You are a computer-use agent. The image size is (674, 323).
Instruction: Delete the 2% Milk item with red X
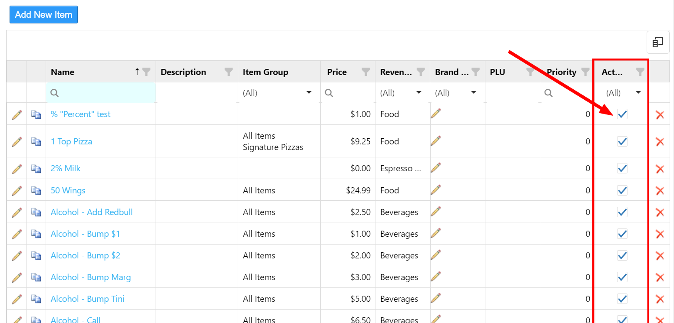click(660, 169)
